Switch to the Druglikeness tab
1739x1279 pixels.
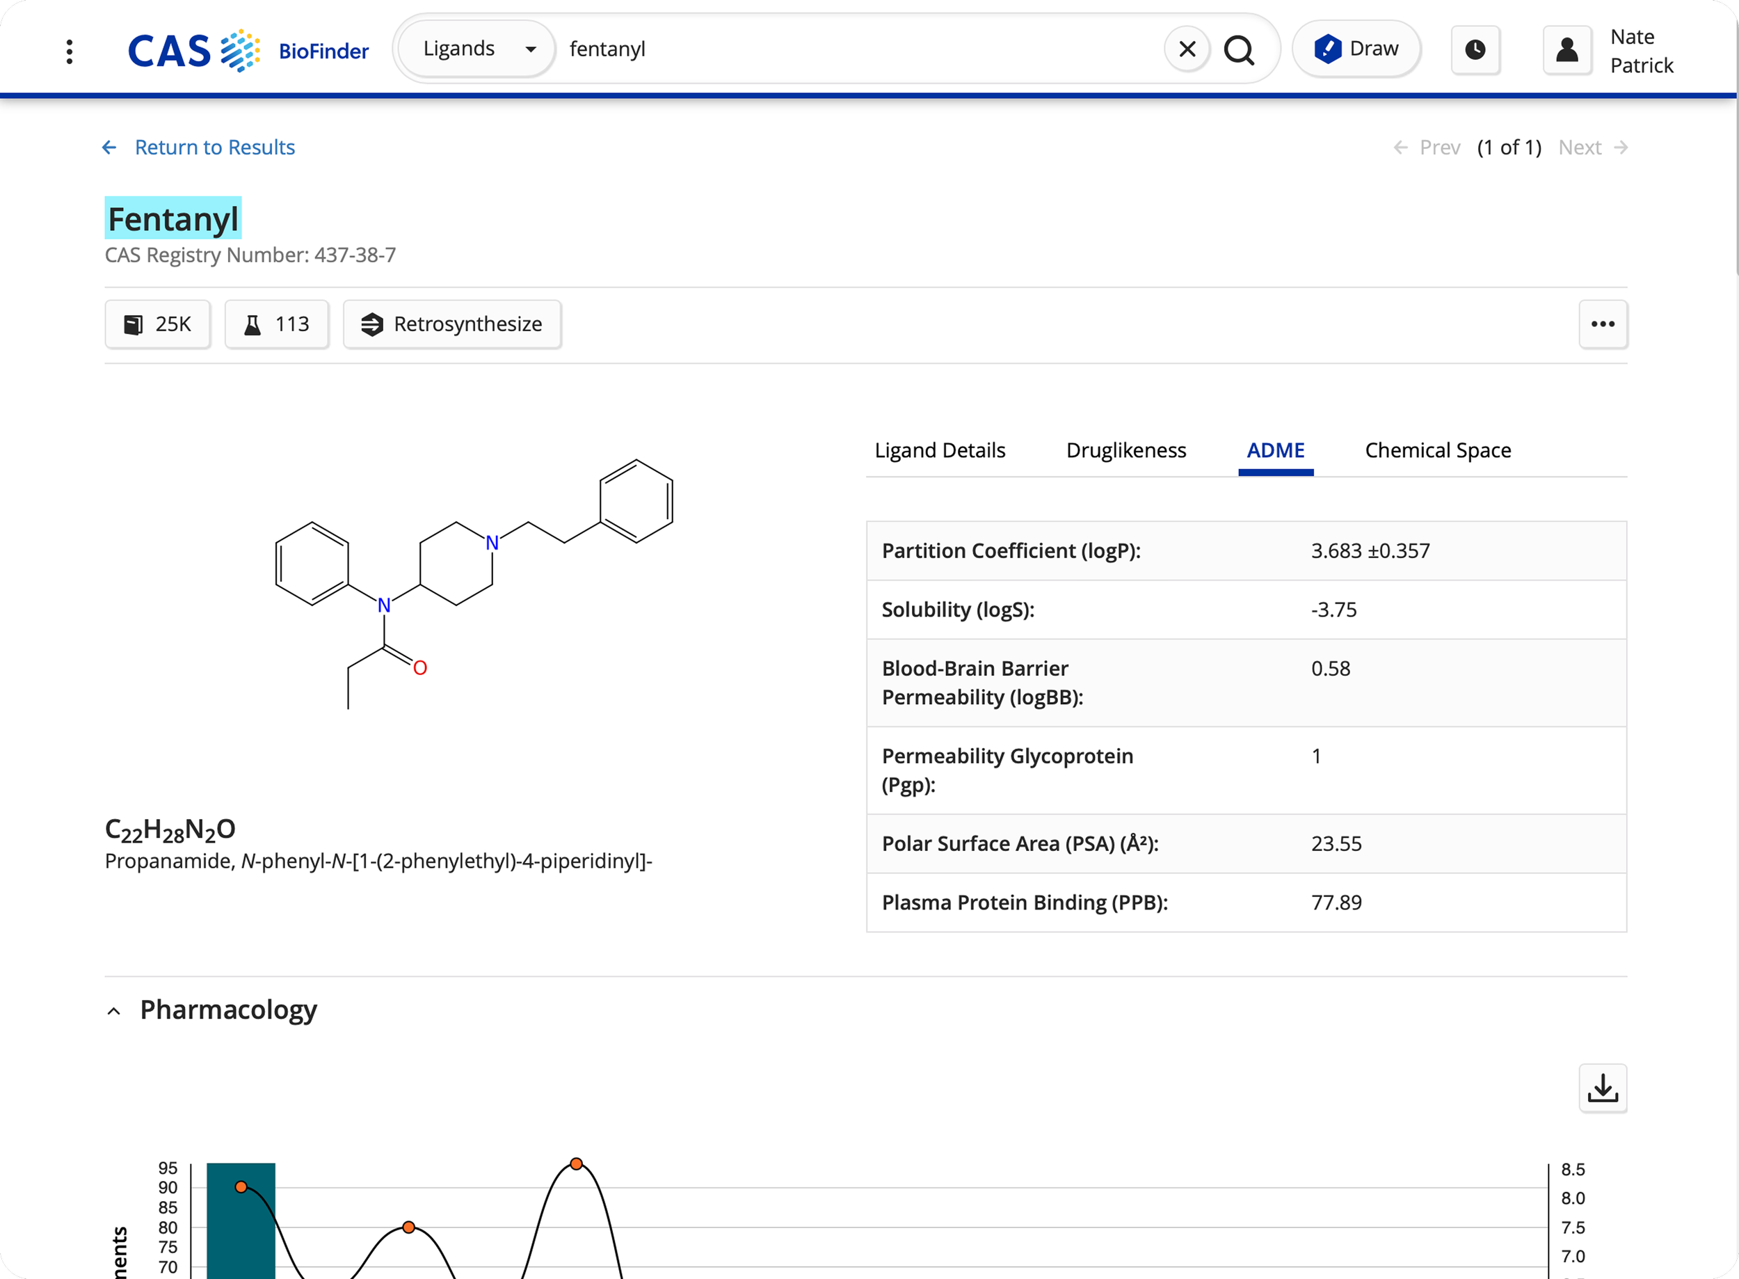click(1127, 450)
